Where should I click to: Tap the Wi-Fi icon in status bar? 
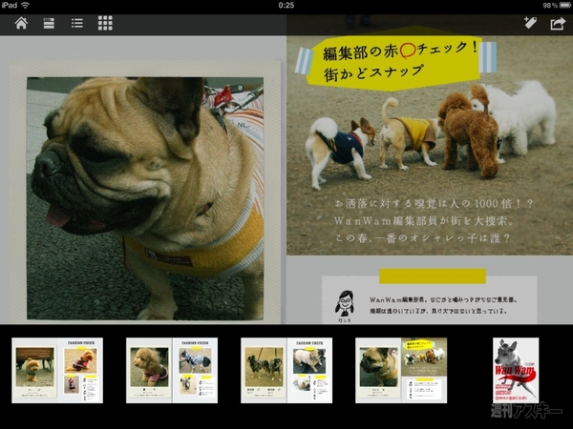coord(25,5)
